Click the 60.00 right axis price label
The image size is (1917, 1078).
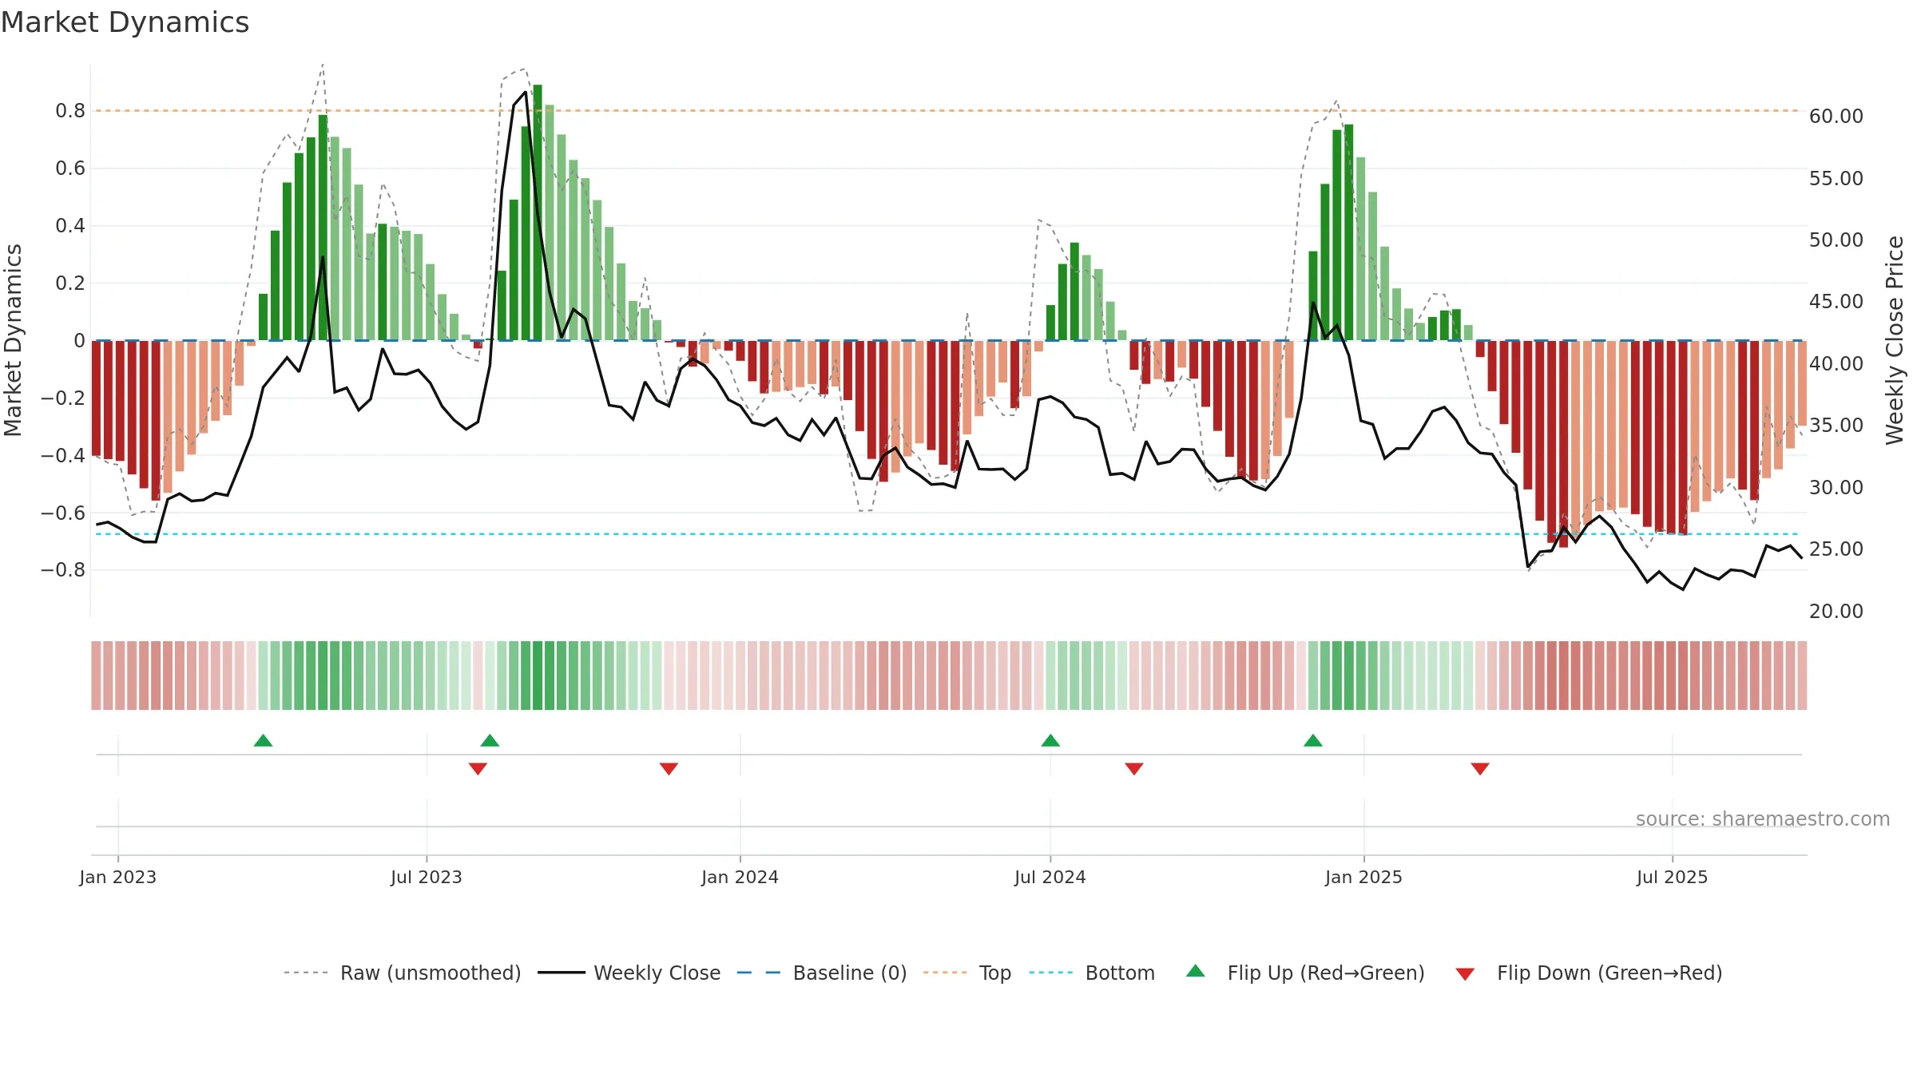1836,117
